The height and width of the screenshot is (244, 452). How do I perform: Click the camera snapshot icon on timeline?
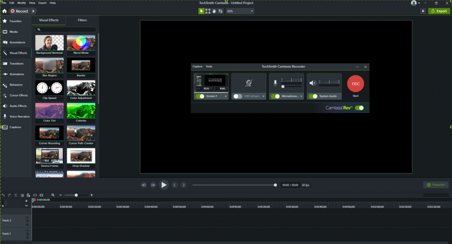tap(41, 195)
